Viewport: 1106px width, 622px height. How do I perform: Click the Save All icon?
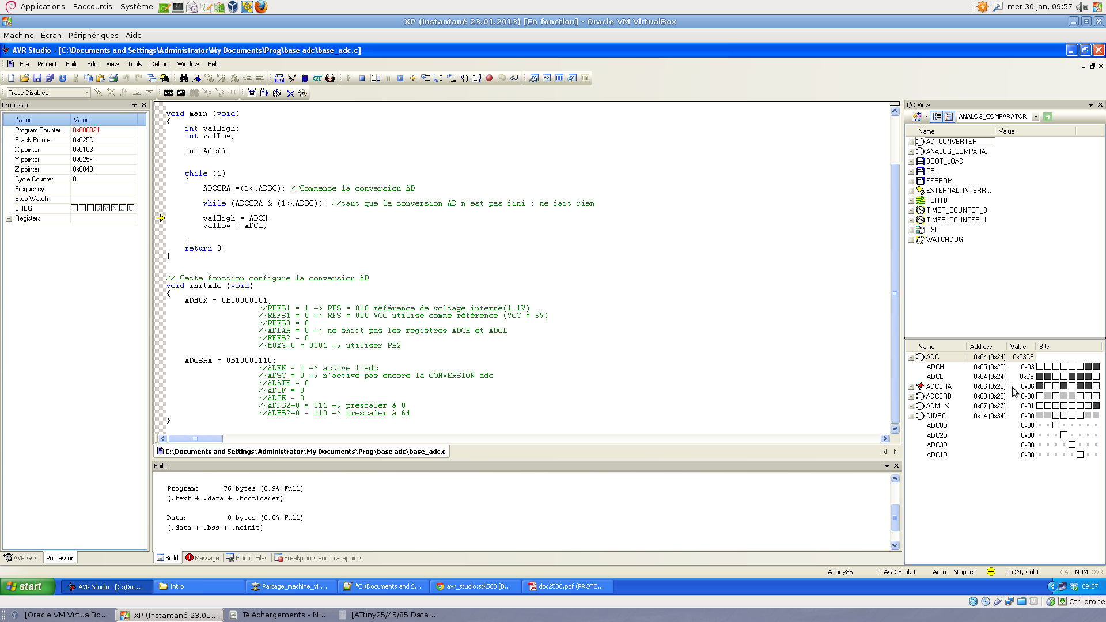(x=50, y=78)
